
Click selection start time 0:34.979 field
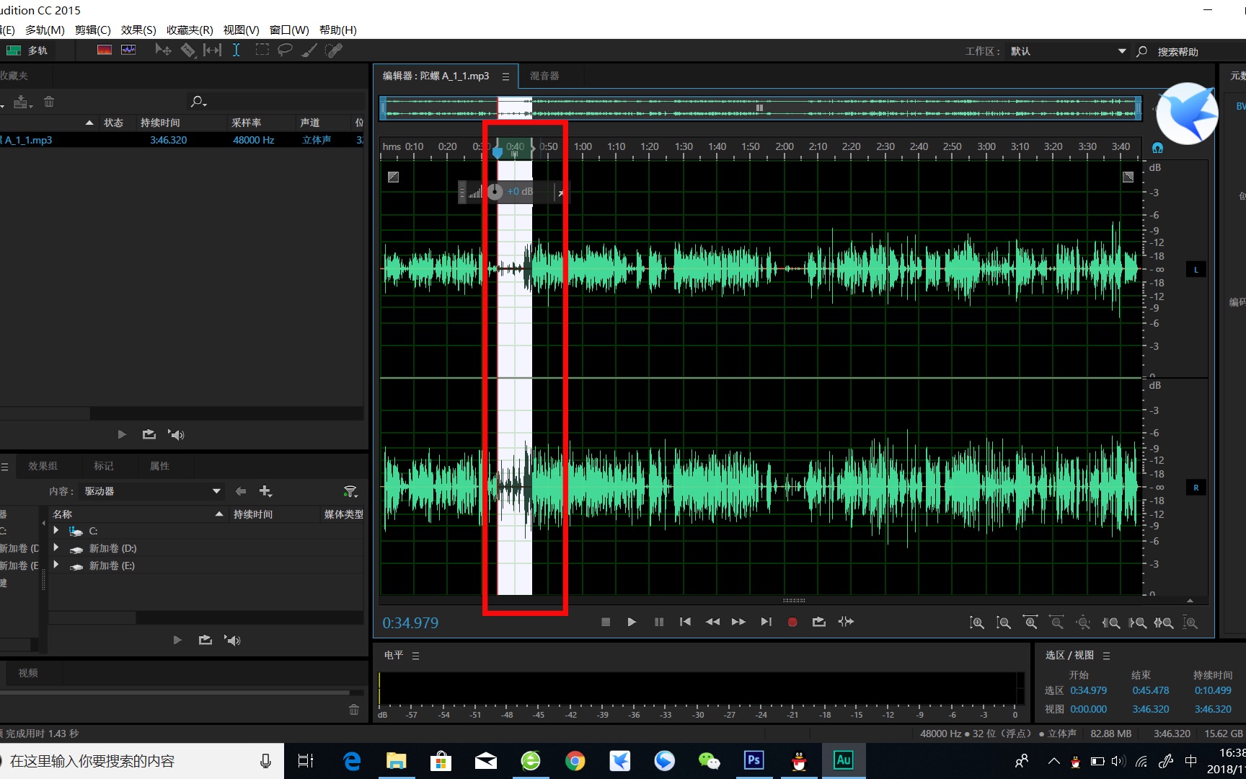pos(1088,690)
